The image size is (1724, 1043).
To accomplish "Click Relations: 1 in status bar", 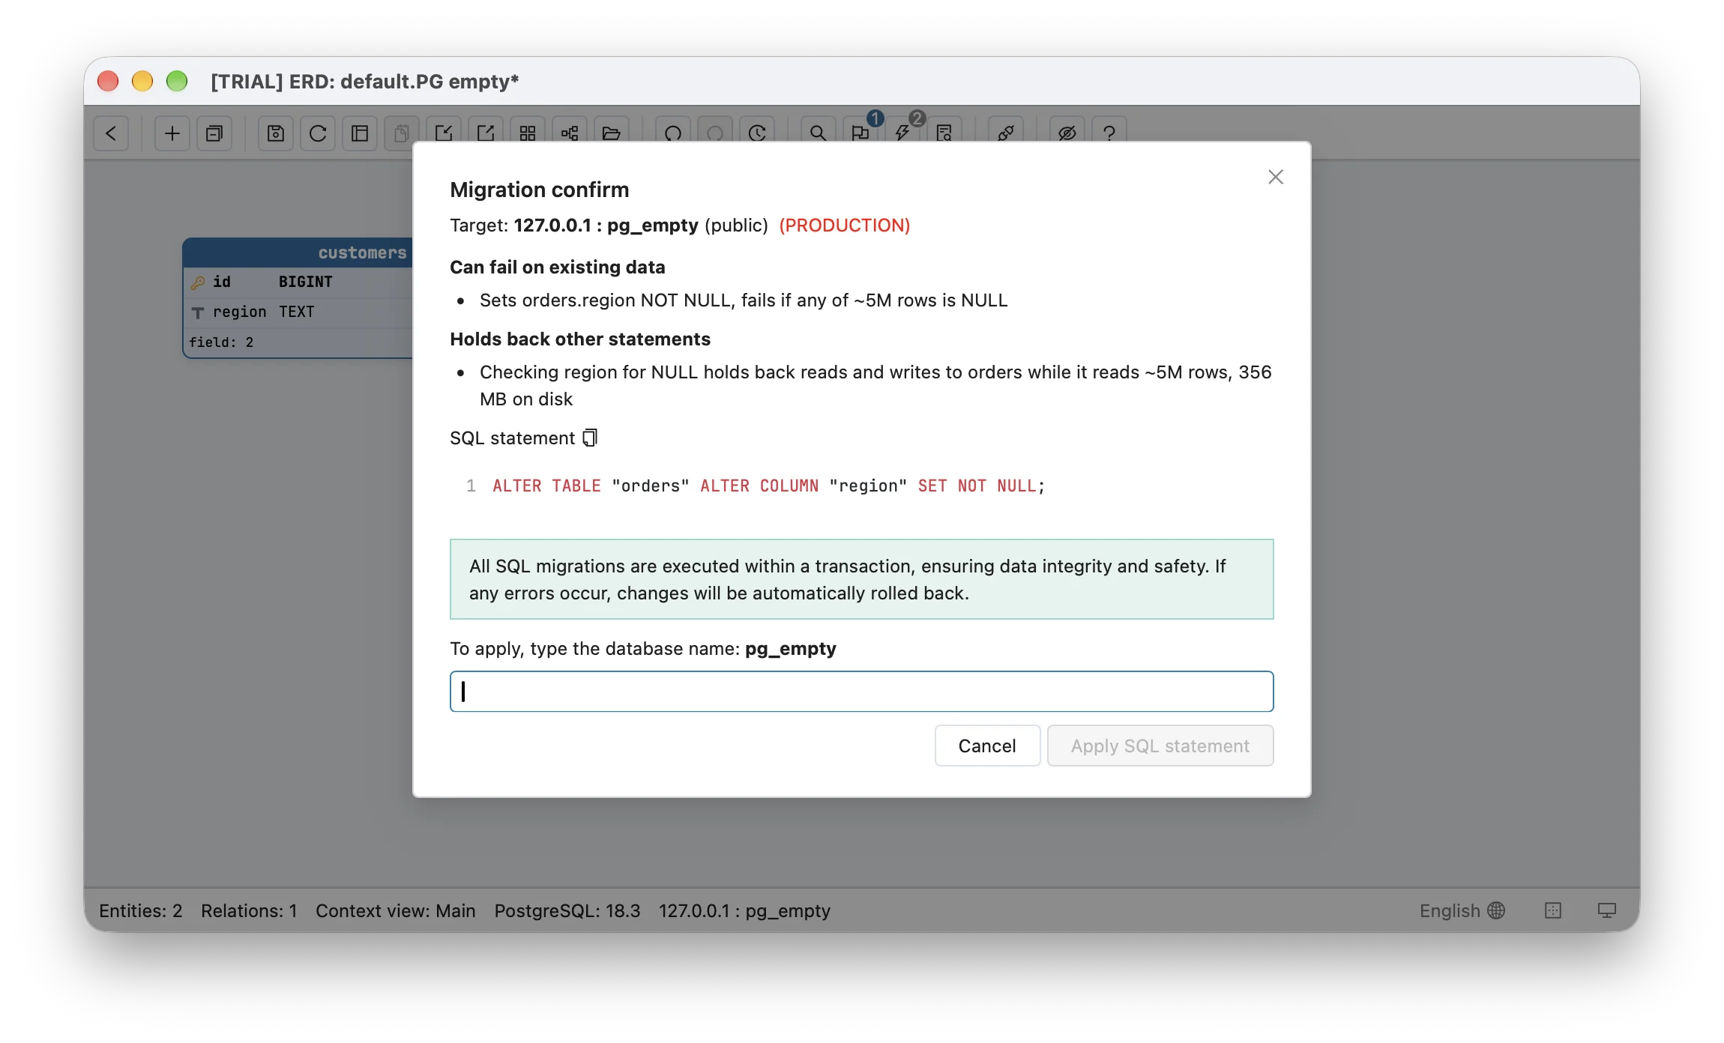I will [249, 910].
